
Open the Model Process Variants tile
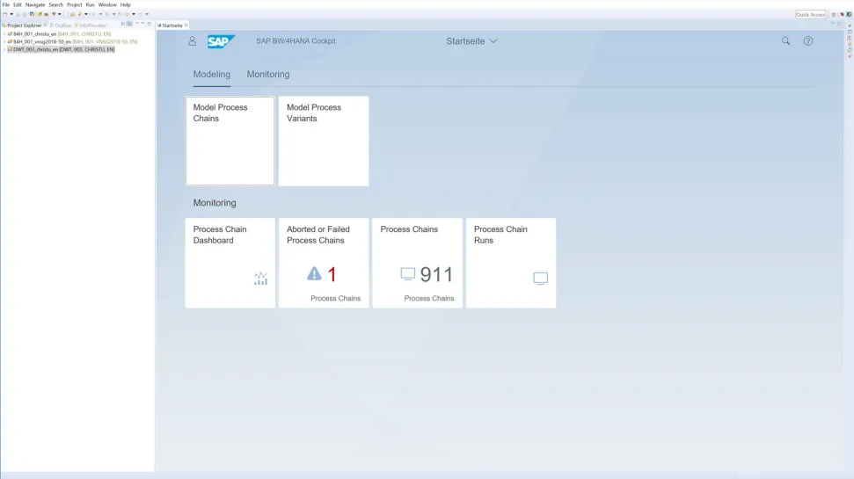point(323,141)
